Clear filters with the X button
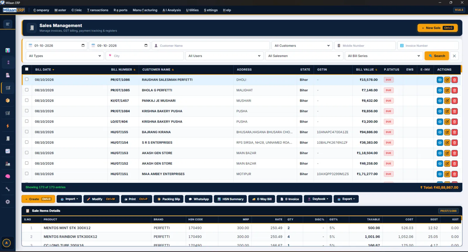Screen dimensions: 468x252 [454, 56]
